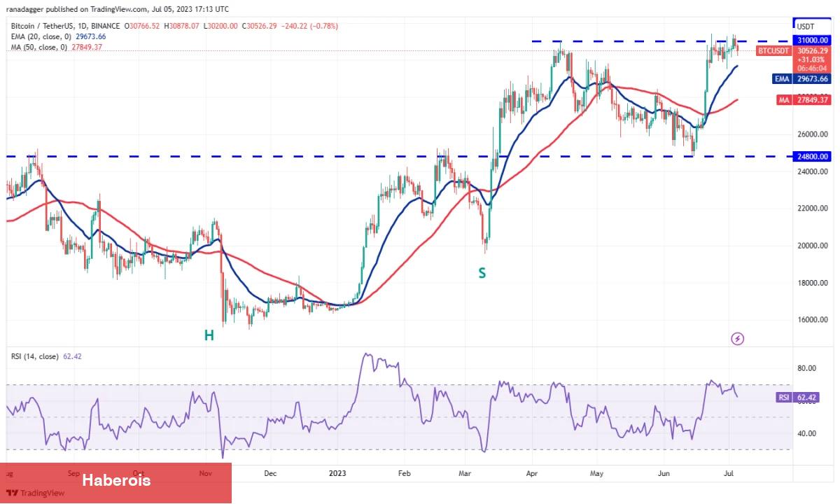Click the RSI (14, close) legend
This screenshot has height=504, width=840.
tap(36, 356)
